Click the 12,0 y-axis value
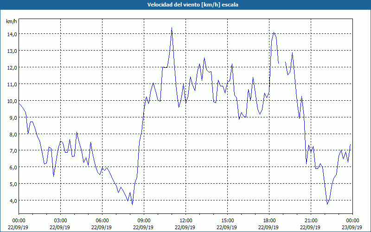The width and height of the screenshot is (371, 232). coord(12,68)
